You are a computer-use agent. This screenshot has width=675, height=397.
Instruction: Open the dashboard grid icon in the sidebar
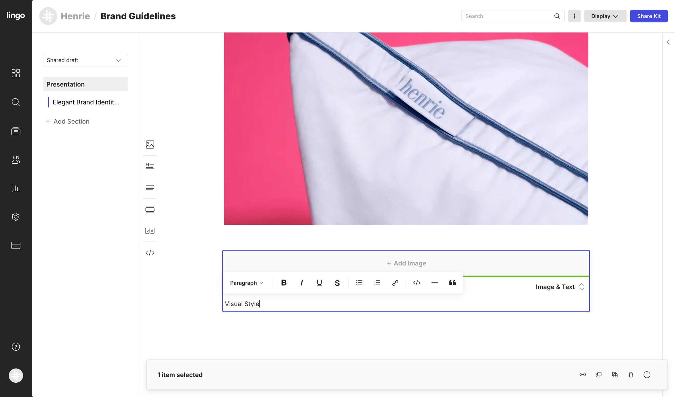point(16,73)
